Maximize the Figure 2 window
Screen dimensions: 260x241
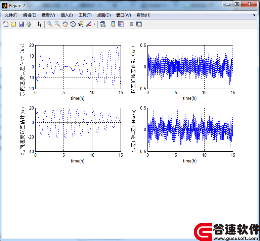coord(237,4)
